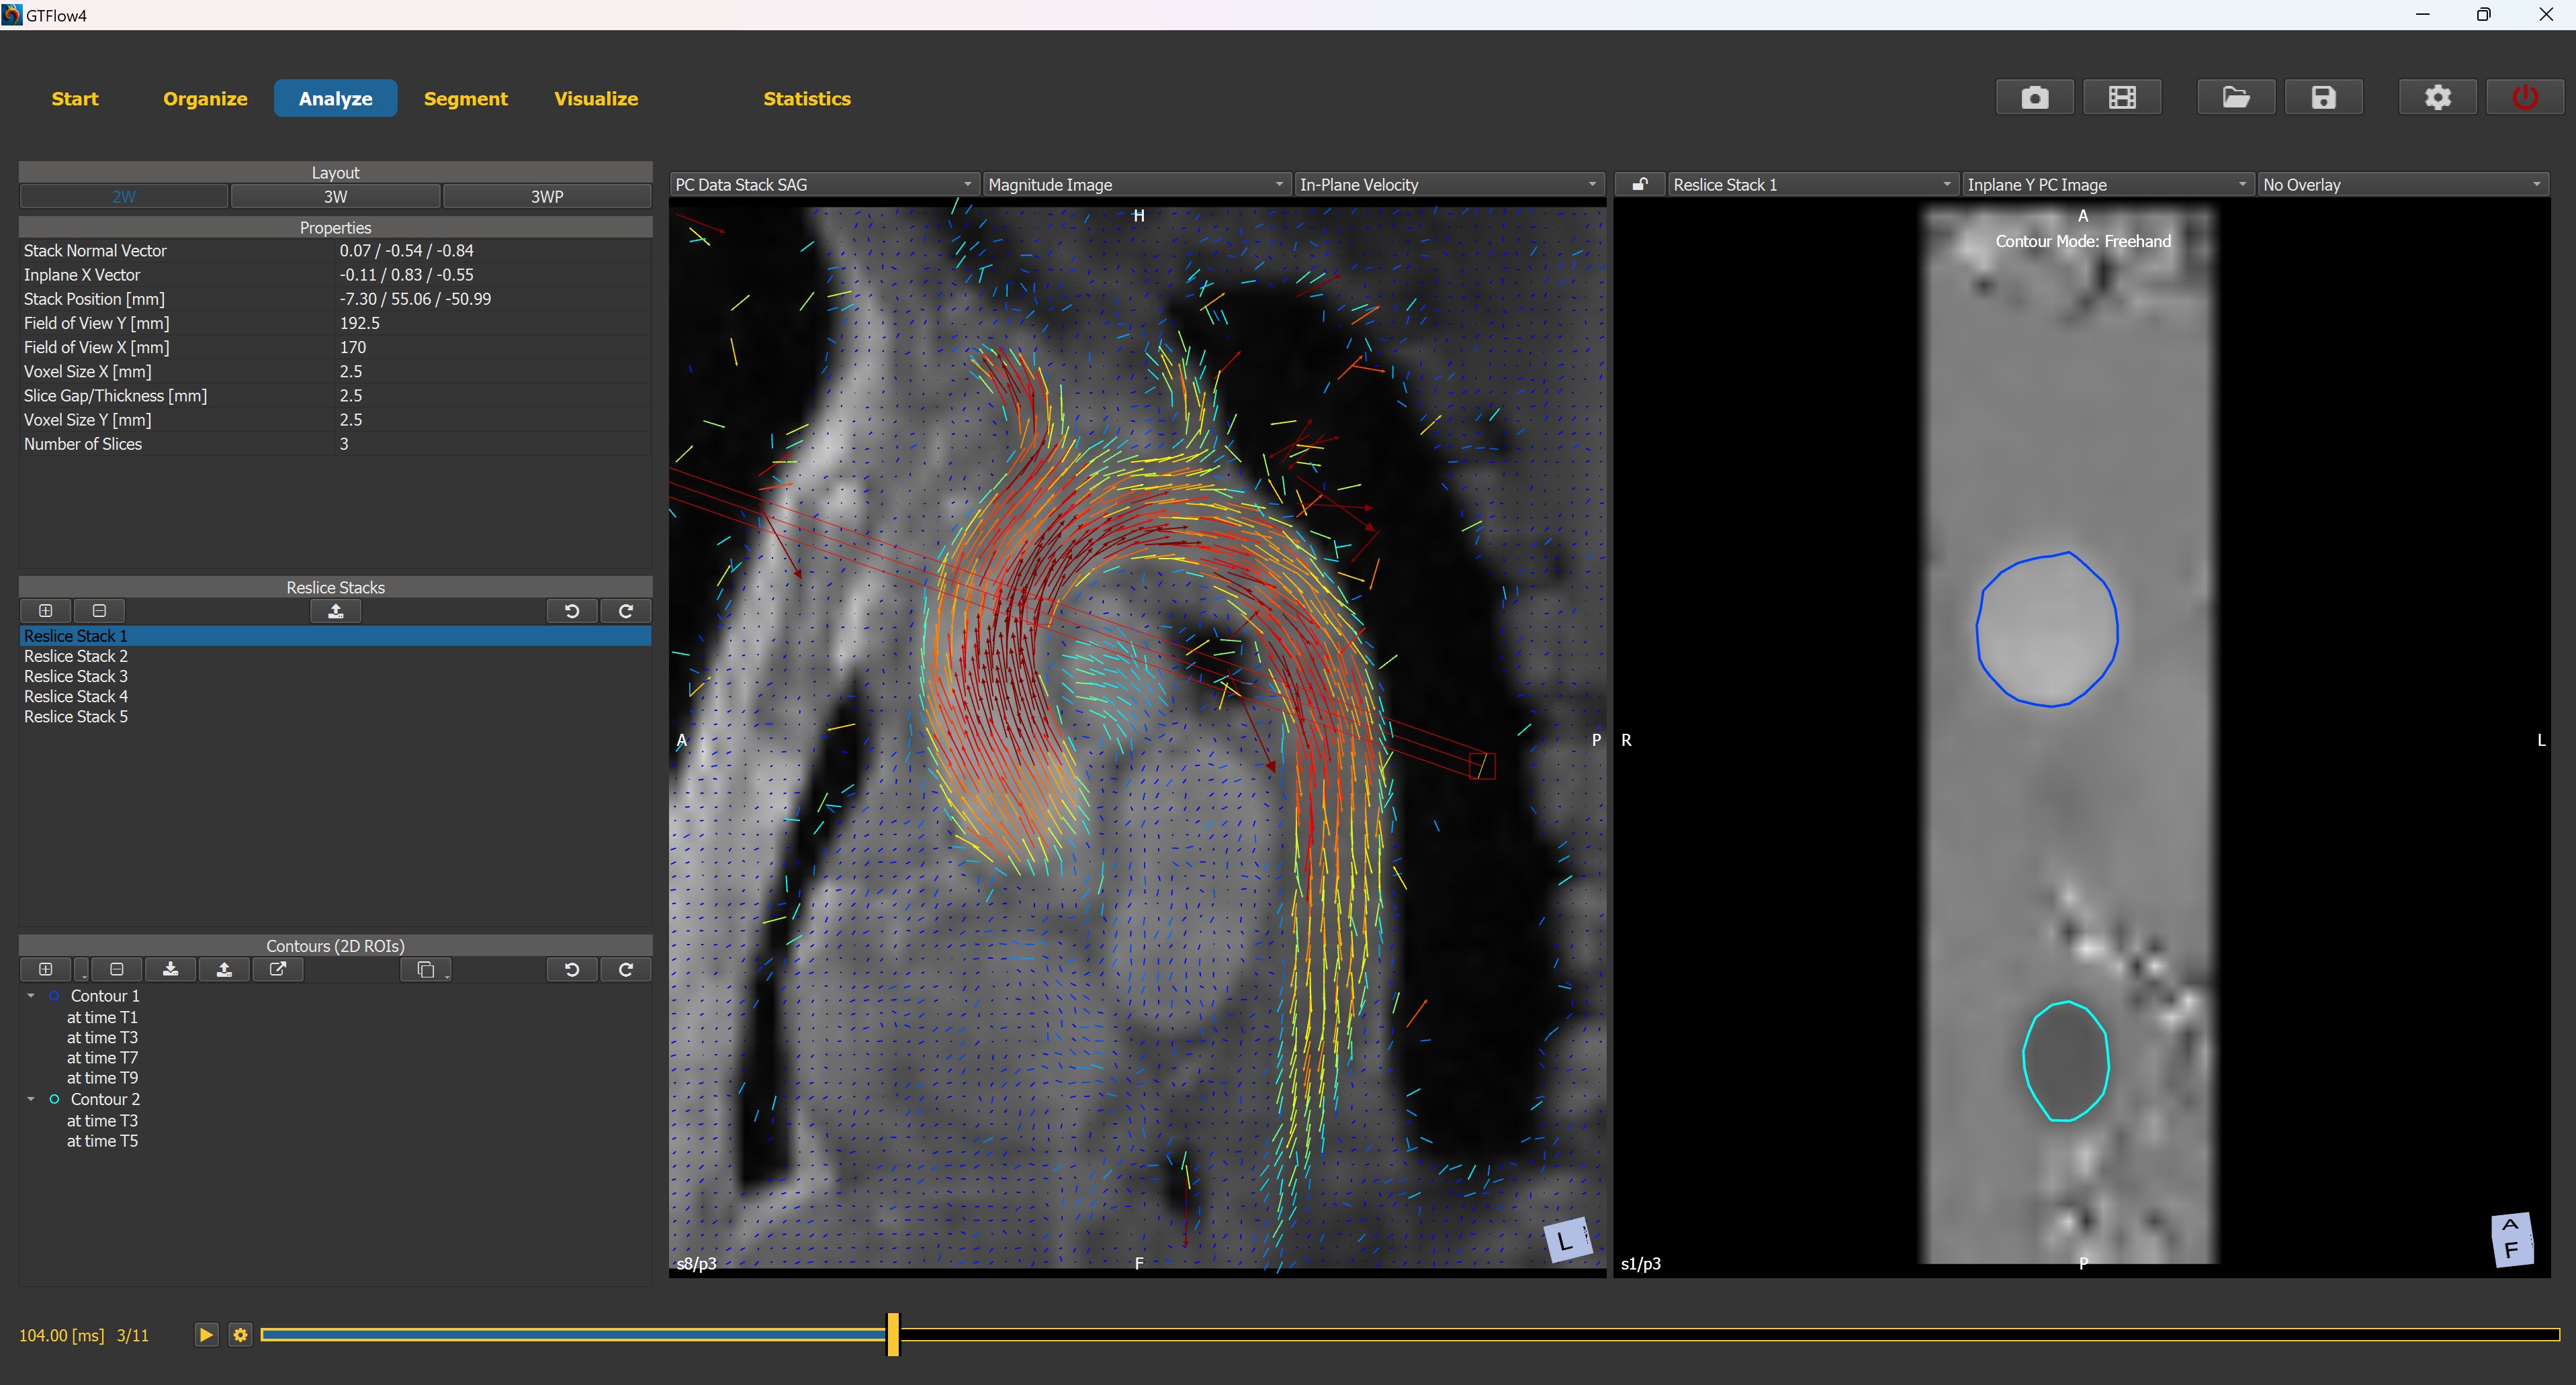
Task: Switch to the Statistics tab
Action: point(807,99)
